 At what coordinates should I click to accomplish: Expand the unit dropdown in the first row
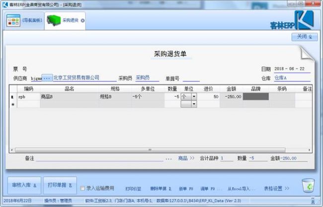pos(193,97)
